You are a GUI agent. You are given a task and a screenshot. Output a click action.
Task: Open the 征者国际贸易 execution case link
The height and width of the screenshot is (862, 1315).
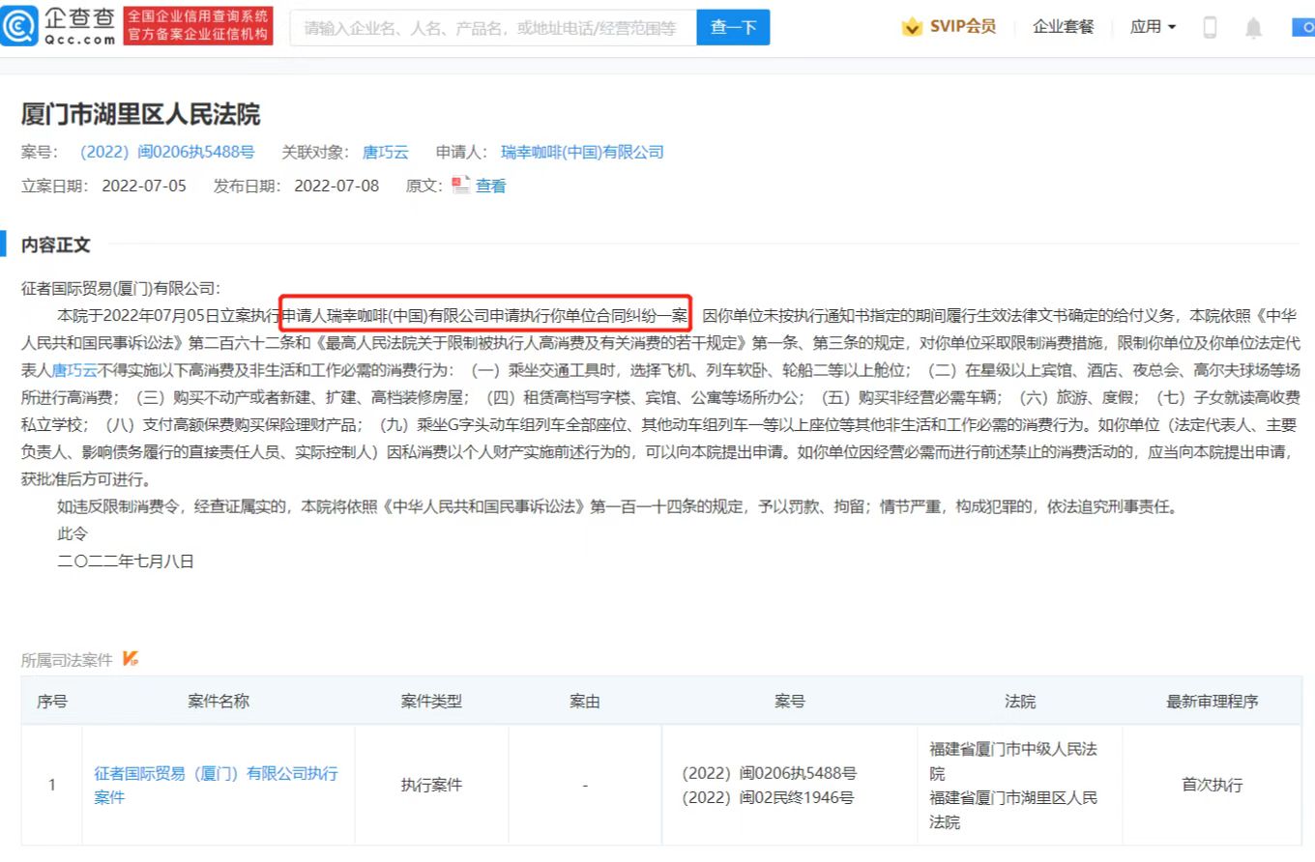pos(217,785)
